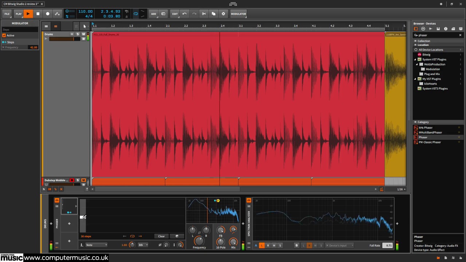This screenshot has width=466, height=262.
Task: Switch to clip launcher grid view
Action: click(46, 26)
